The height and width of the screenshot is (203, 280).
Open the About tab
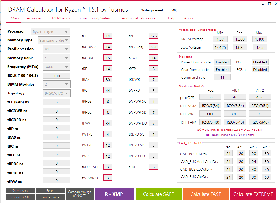point(189,18)
